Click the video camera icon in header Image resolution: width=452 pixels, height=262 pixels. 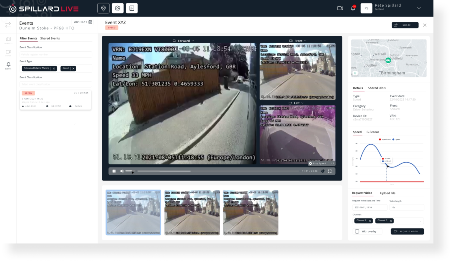340,8
